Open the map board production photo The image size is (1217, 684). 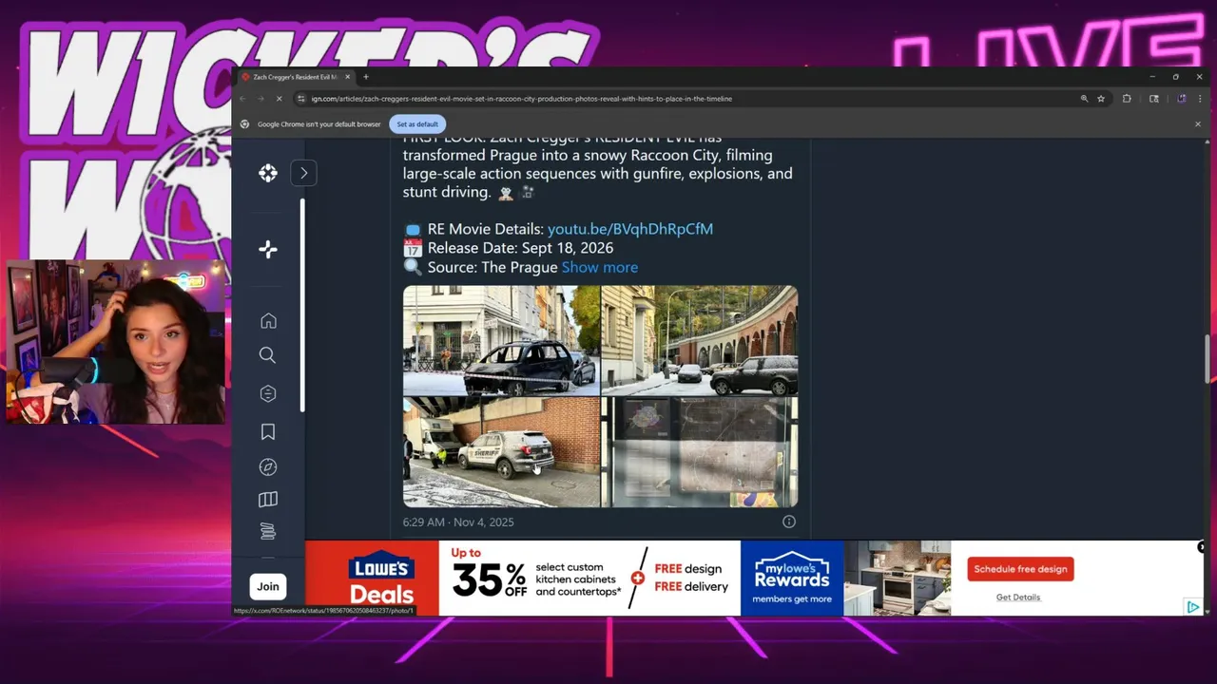700,452
